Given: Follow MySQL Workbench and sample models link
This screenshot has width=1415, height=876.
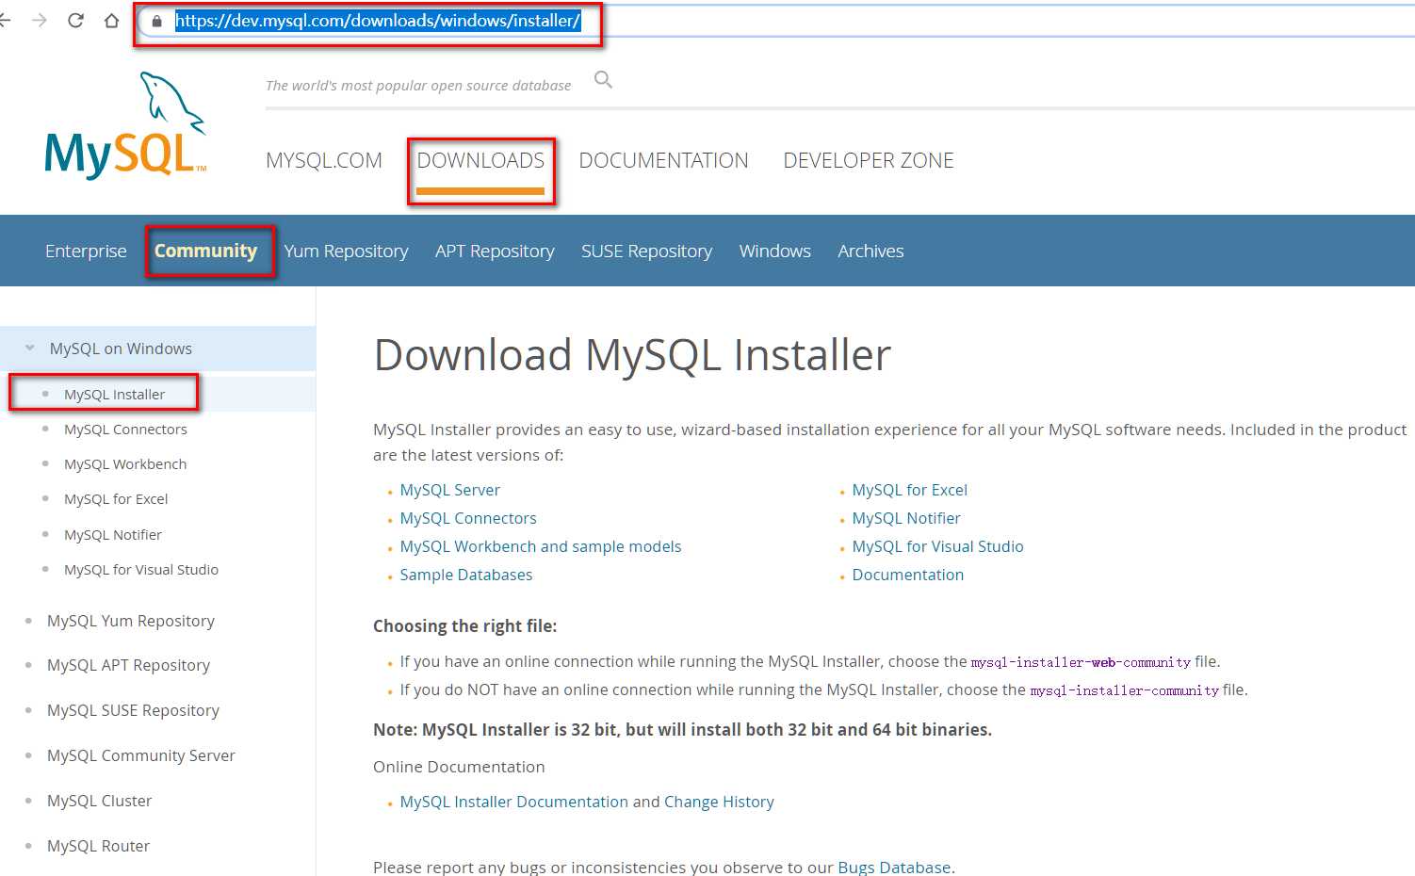Looking at the screenshot, I should pos(541,546).
